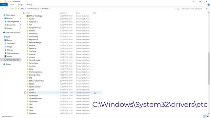Open the address bar history dropdown
The height and width of the screenshot is (118, 210).
coord(176,9)
